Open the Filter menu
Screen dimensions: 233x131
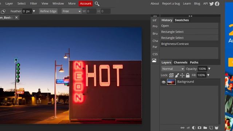pyautogui.click(x=33, y=4)
